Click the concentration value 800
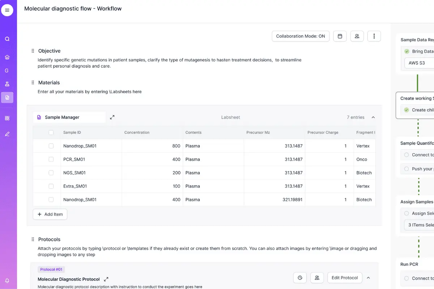Screen dimensions: 434x289 pyautogui.click(x=176, y=146)
